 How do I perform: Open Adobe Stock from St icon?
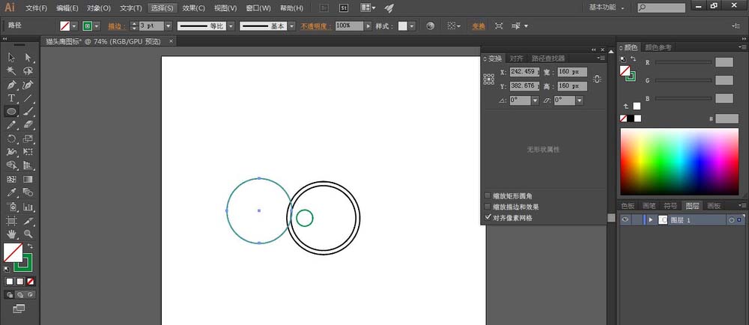point(344,8)
